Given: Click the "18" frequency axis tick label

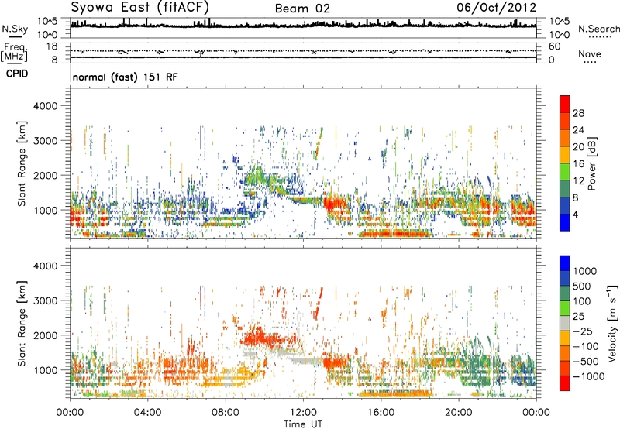Looking at the screenshot, I should pyautogui.click(x=51, y=46).
